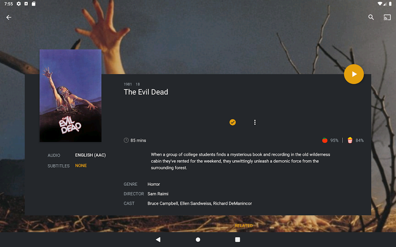The width and height of the screenshot is (396, 247).
Task: Open search with the magnifier icon
Action: click(x=371, y=17)
